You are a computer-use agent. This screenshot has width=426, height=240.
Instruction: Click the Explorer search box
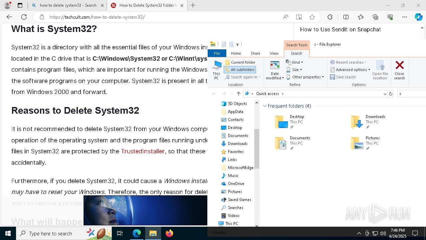(x=412, y=94)
